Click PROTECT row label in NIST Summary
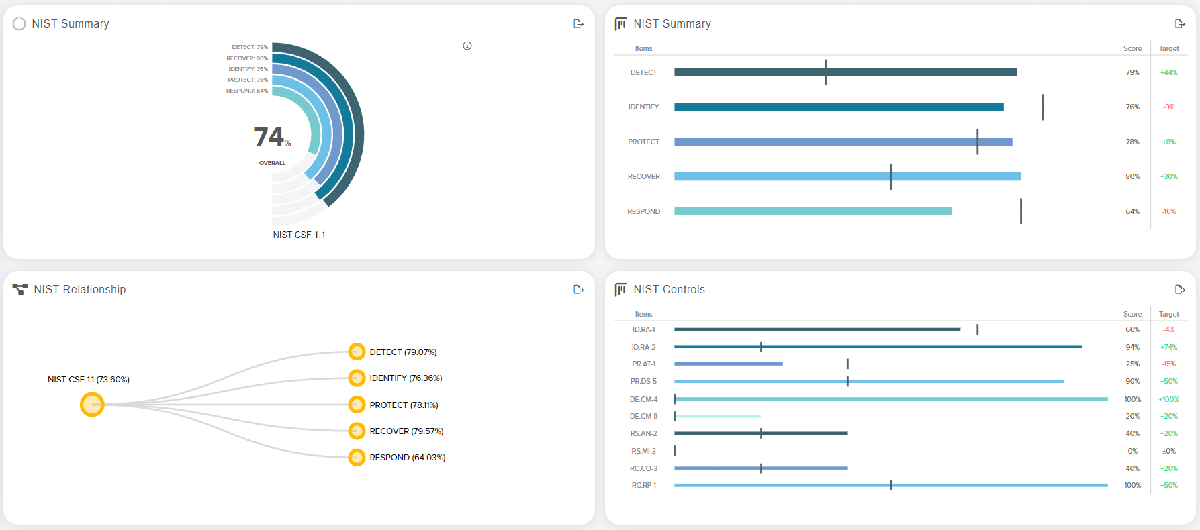1200x530 pixels. pyautogui.click(x=643, y=142)
